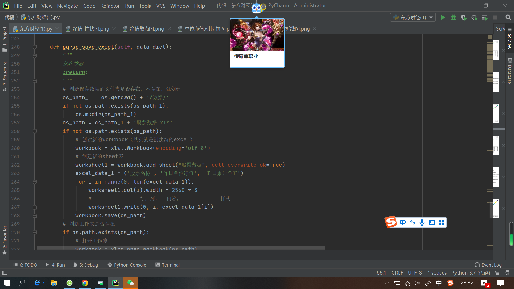
Task: Click the 代码 breadcrumb in navigation bar
Action: (9, 17)
